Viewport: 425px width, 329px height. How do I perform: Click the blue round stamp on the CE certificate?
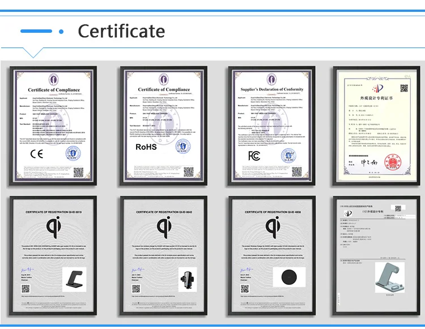[73, 153]
